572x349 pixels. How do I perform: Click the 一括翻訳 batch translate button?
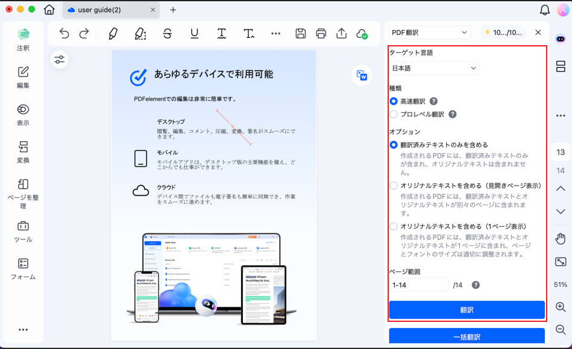(x=467, y=337)
